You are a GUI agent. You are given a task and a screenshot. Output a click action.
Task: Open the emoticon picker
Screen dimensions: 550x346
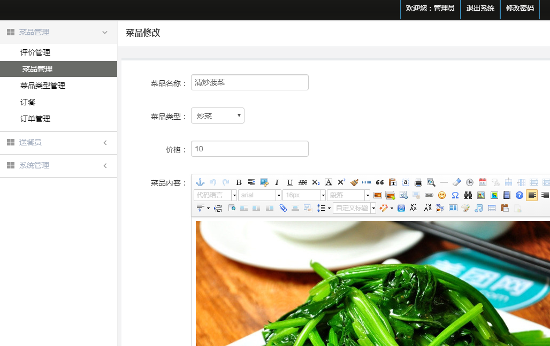[442, 195]
